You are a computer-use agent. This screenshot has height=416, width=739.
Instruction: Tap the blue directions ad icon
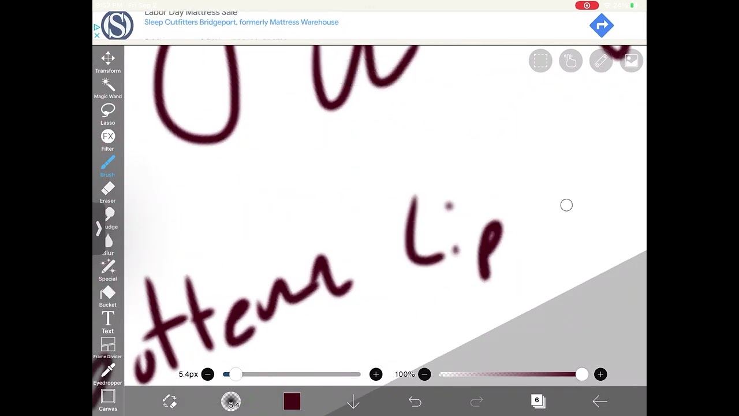(602, 25)
